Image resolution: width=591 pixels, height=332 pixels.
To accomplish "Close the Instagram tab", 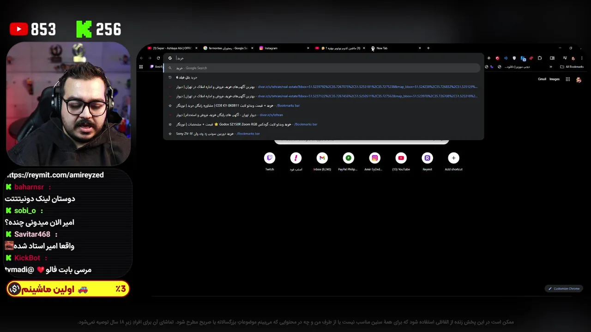I will [308, 48].
